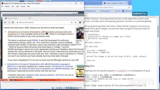Switch to 'Robert G. Plantz' Chromium tab
Screen dimensions: 160x90
(17, 18)
